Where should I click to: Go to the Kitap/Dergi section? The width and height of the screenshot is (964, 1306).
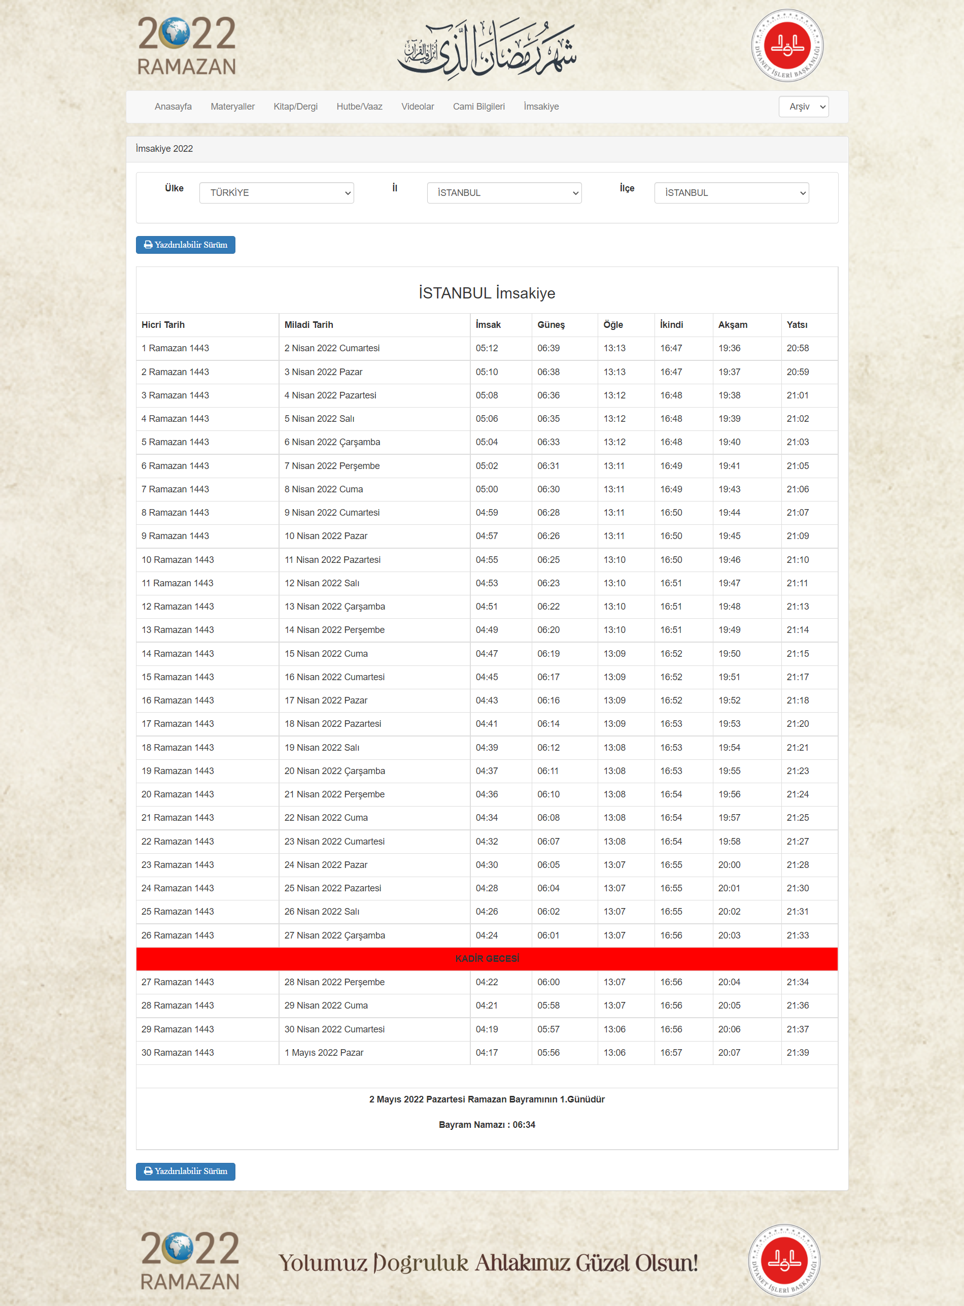(296, 106)
